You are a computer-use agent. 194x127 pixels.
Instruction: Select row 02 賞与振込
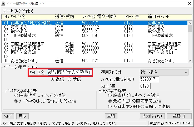pos(94,27)
